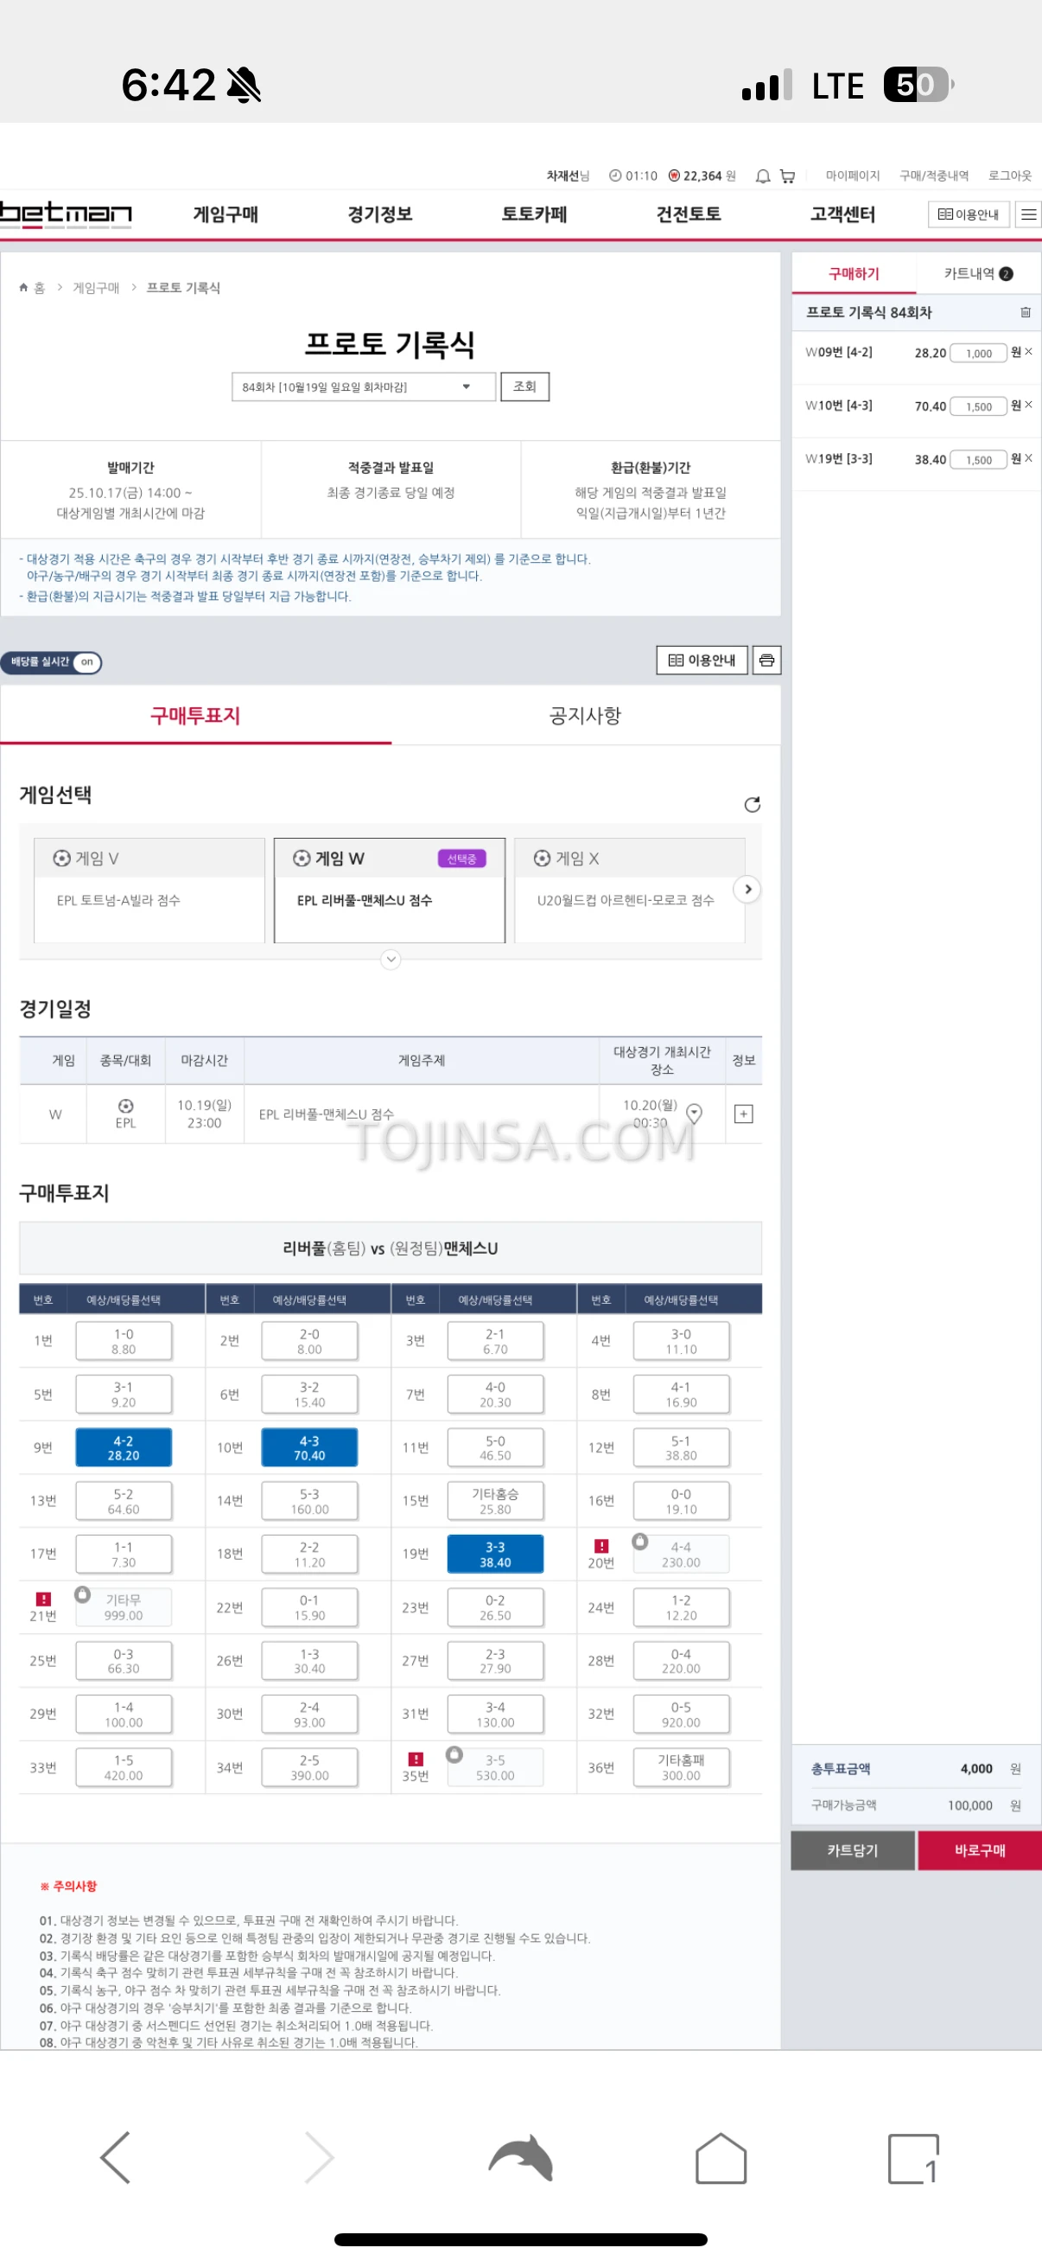The image size is (1042, 2267).
Task: Open stadium location pin icon
Action: [x=694, y=1114]
